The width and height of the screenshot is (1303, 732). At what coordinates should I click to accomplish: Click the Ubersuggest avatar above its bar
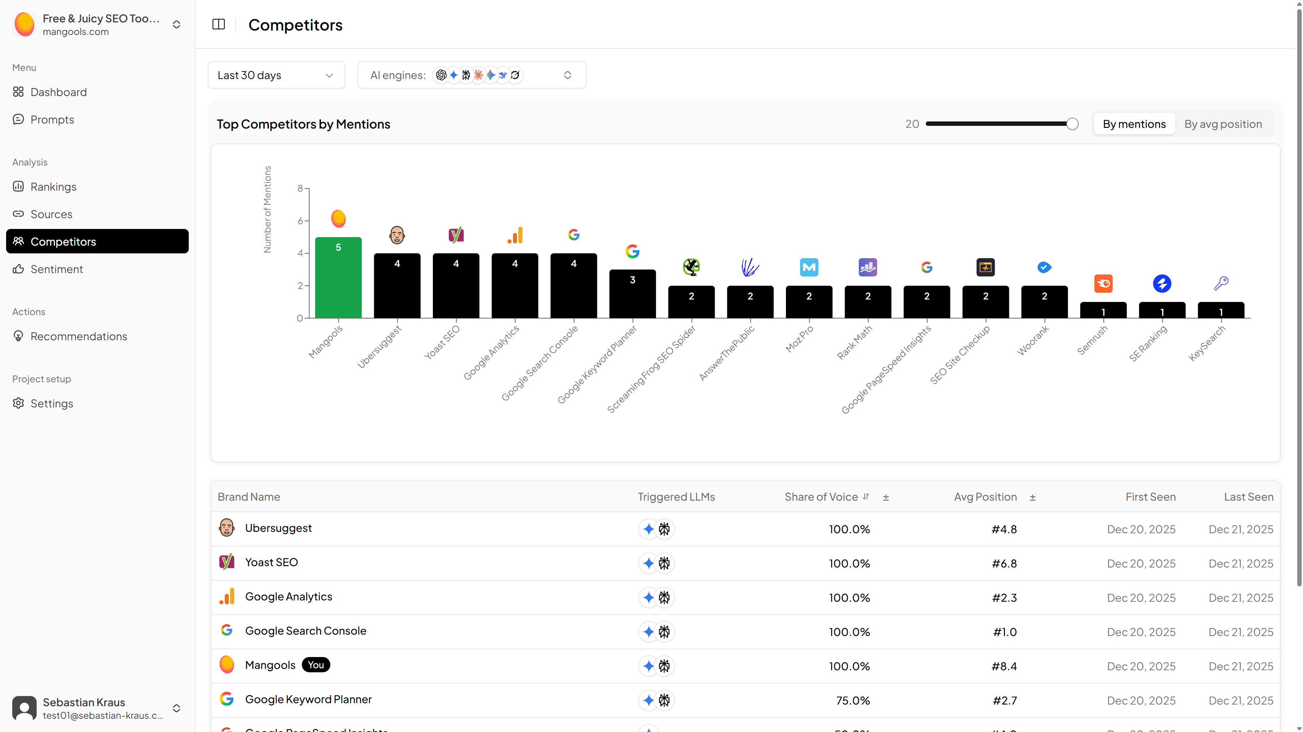point(397,235)
